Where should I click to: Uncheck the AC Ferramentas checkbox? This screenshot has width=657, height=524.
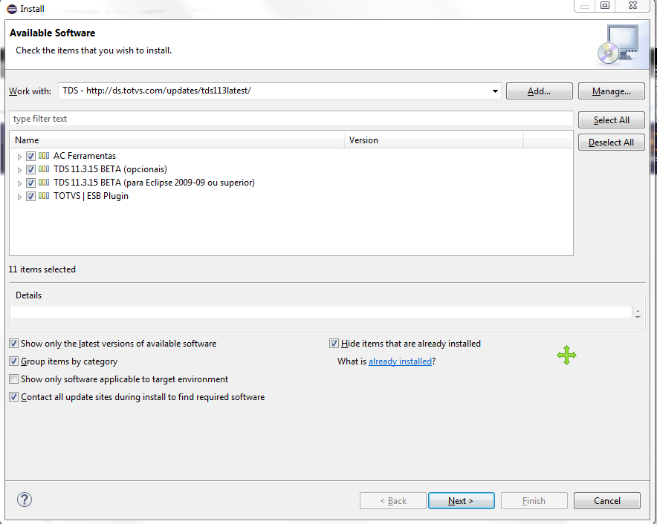(30, 156)
